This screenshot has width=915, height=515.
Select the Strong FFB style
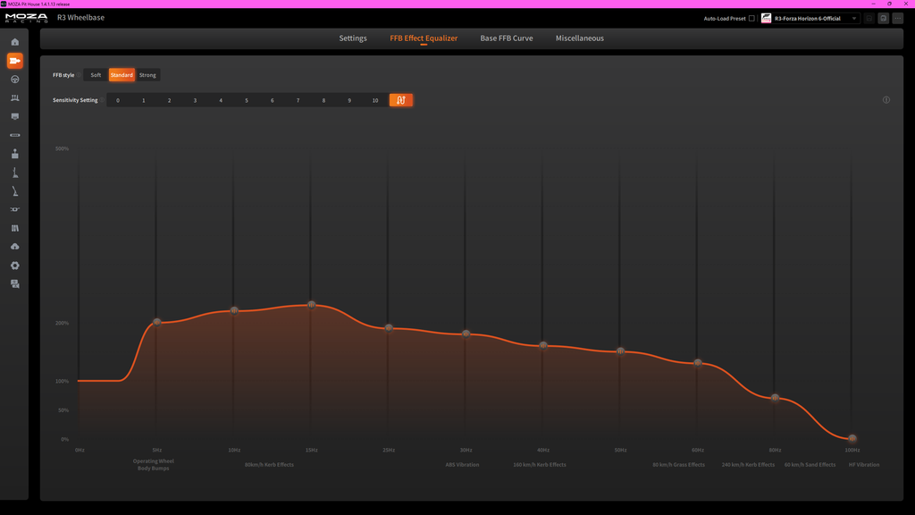coord(147,75)
